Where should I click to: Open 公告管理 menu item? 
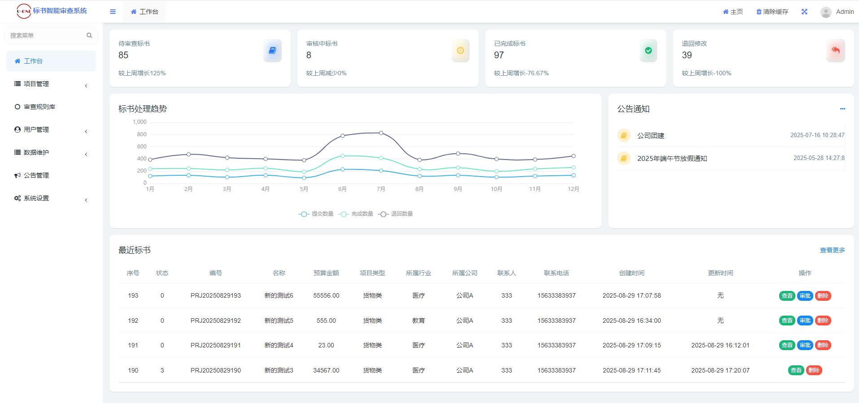(x=51, y=175)
